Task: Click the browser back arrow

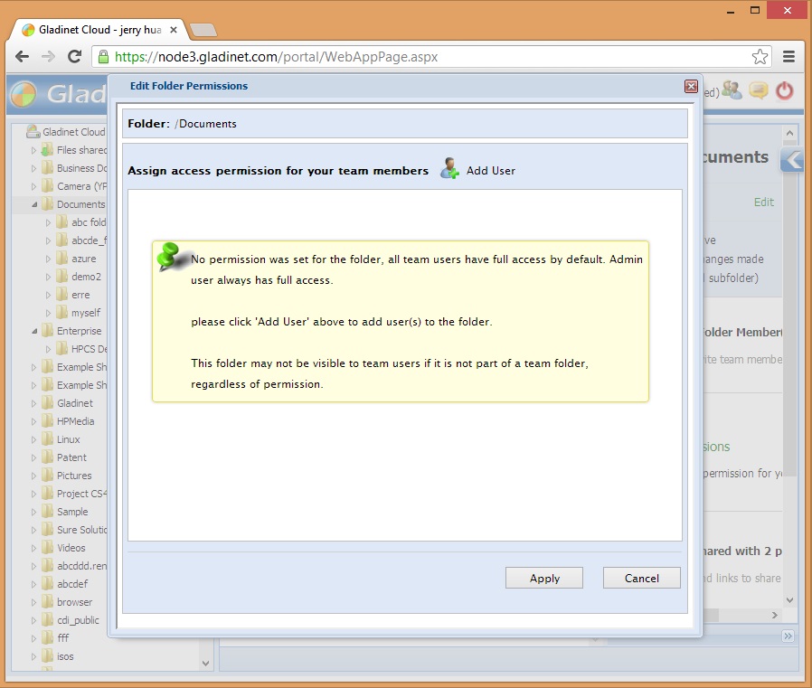Action: 23,56
